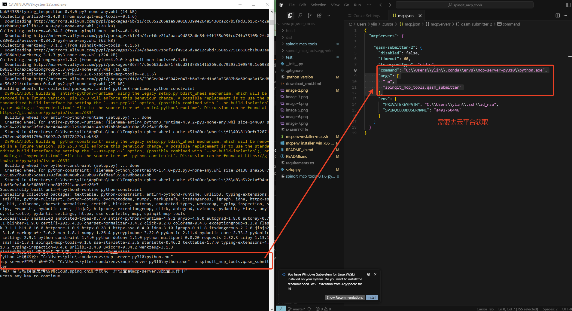
Task: Open the Edit menu
Action: [x=303, y=5]
